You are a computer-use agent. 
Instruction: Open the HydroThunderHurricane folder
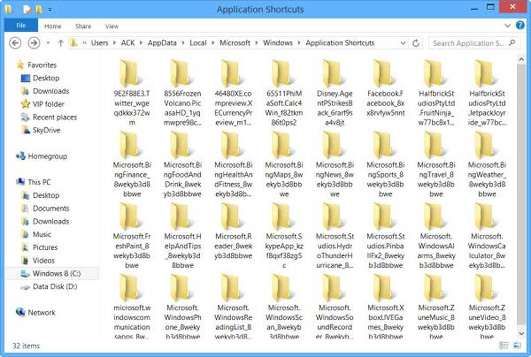coord(335,236)
